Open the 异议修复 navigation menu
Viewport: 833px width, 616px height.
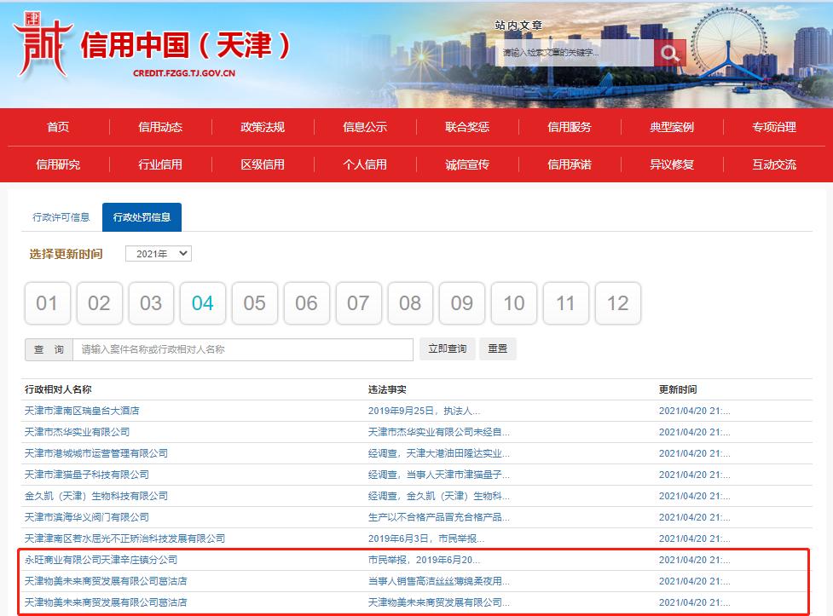pyautogui.click(x=674, y=164)
